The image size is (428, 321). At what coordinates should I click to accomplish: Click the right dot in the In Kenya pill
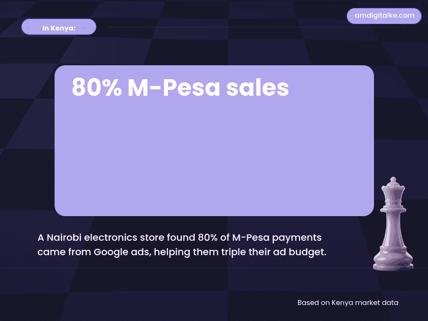pos(83,27)
